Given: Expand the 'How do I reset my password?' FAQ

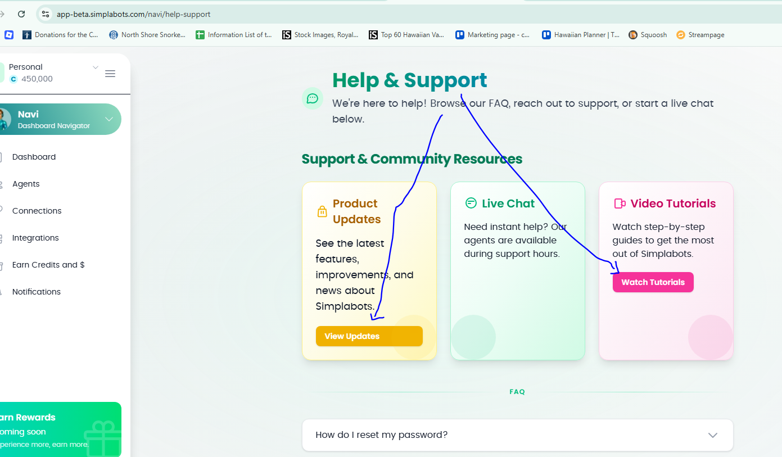Looking at the screenshot, I should (x=517, y=435).
